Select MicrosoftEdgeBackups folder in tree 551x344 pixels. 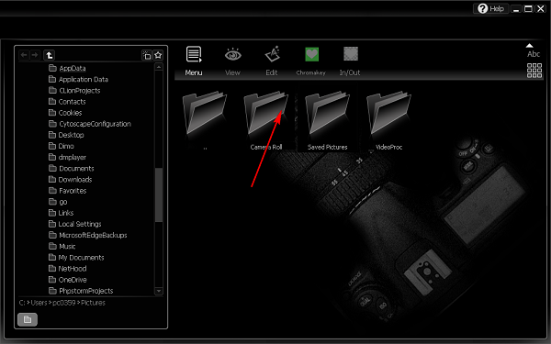pos(88,235)
